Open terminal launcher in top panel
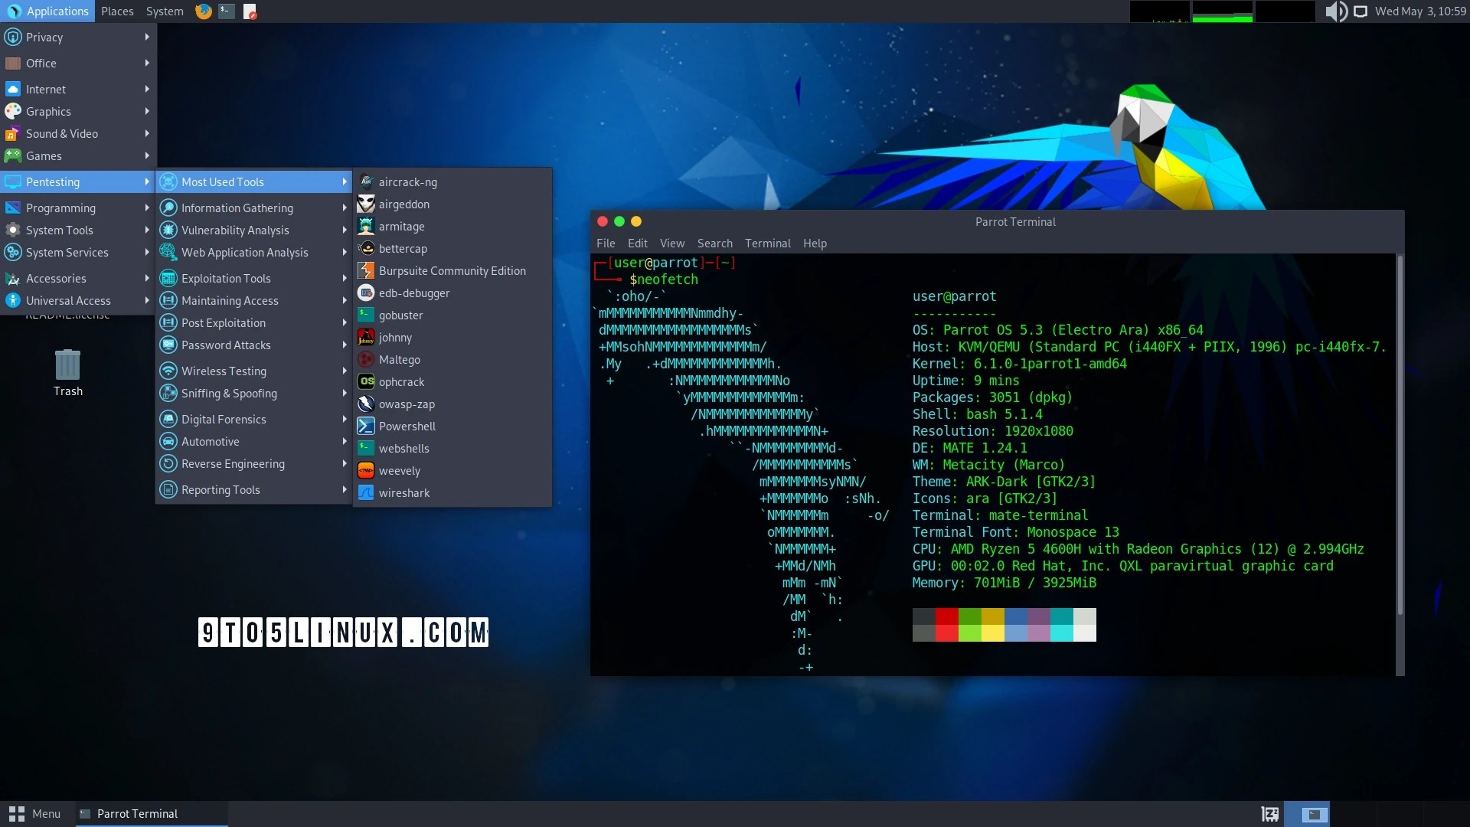Viewport: 1470px width, 827px height. (227, 11)
